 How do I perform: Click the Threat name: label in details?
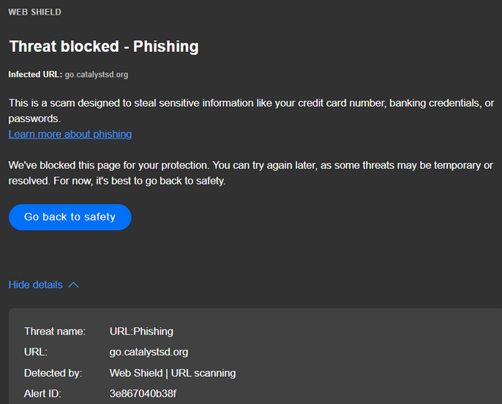(x=55, y=332)
